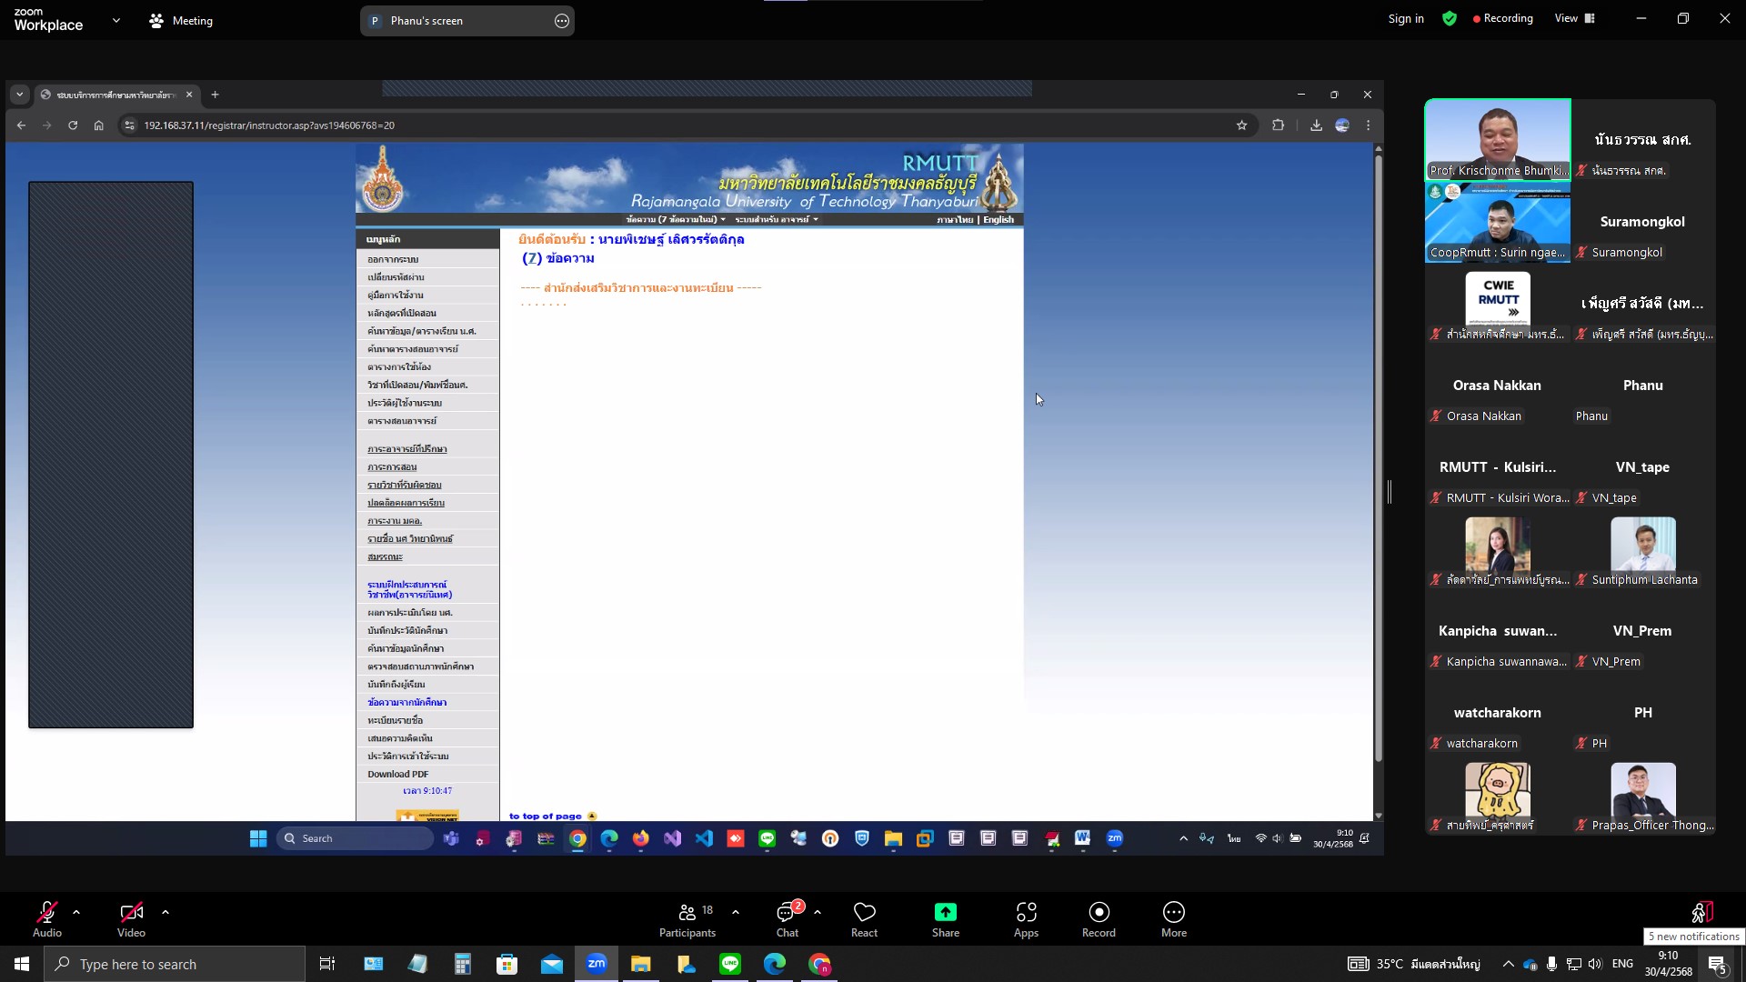1746x982 pixels.
Task: Click ข้อความจากนักศึกษา blue link
Action: [406, 702]
